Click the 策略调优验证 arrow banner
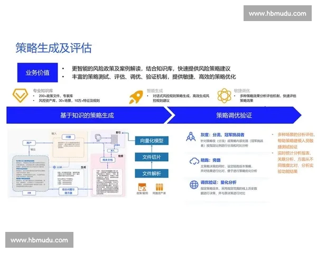Screen dimensions: 317x253 pyautogui.click(x=234, y=115)
